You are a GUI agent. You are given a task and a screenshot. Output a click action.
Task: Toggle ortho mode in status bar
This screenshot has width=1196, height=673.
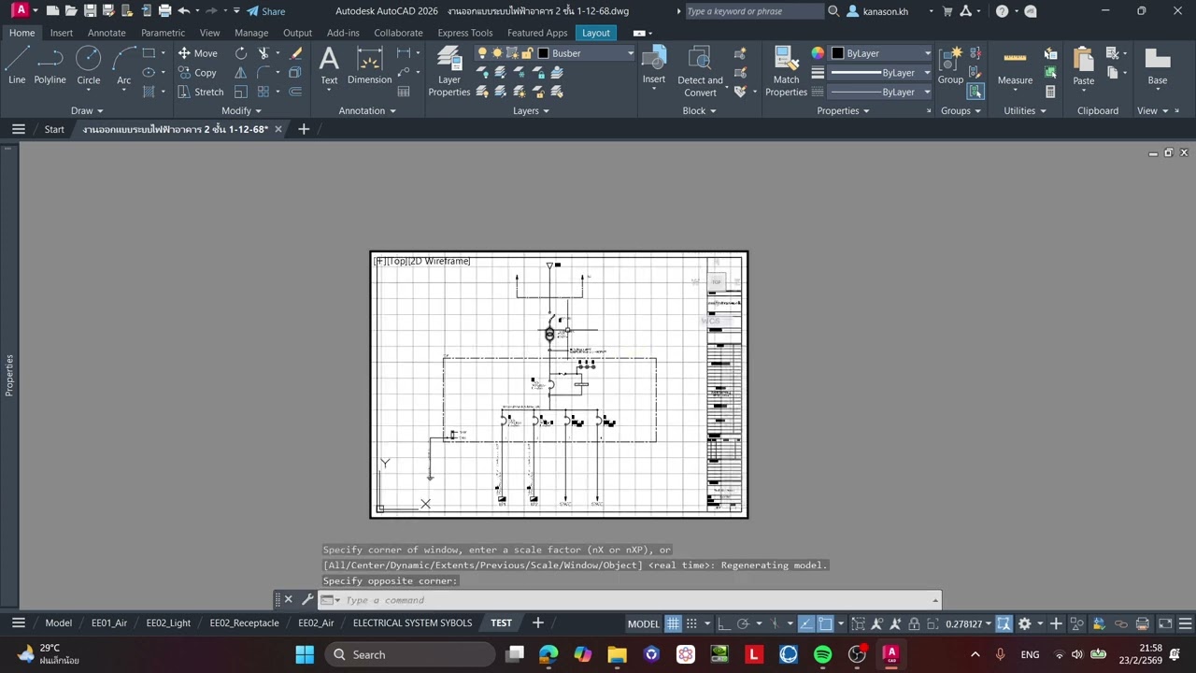pyautogui.click(x=725, y=623)
